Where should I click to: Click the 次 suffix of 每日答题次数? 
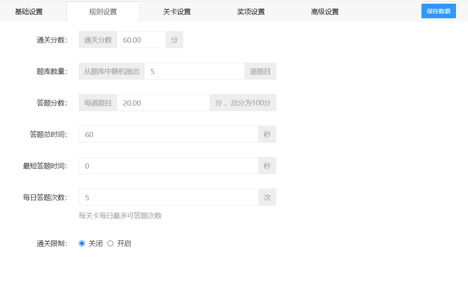pos(267,197)
